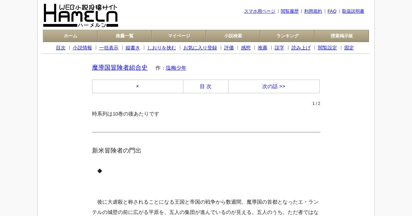412x216 pixels.
Task: Go to the ホーム tab
Action: pos(70,36)
